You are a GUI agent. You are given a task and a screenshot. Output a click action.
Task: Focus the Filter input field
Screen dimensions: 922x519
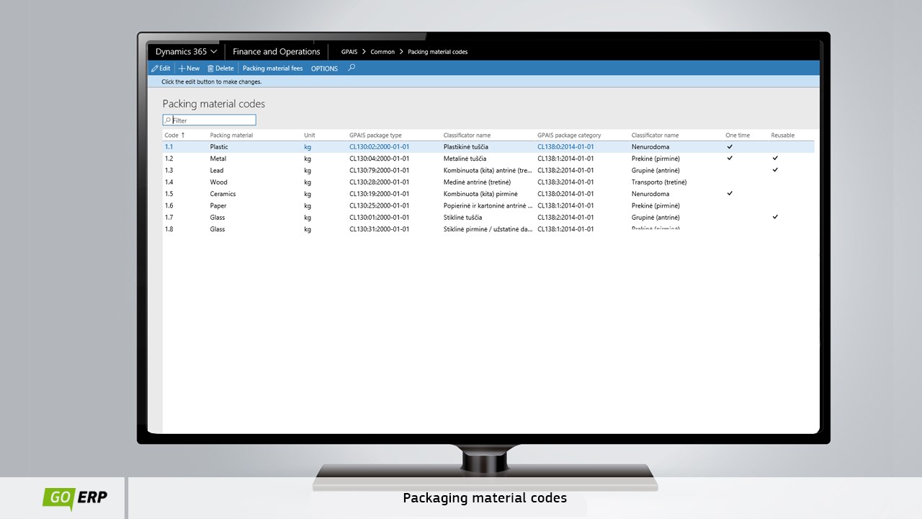(x=209, y=120)
